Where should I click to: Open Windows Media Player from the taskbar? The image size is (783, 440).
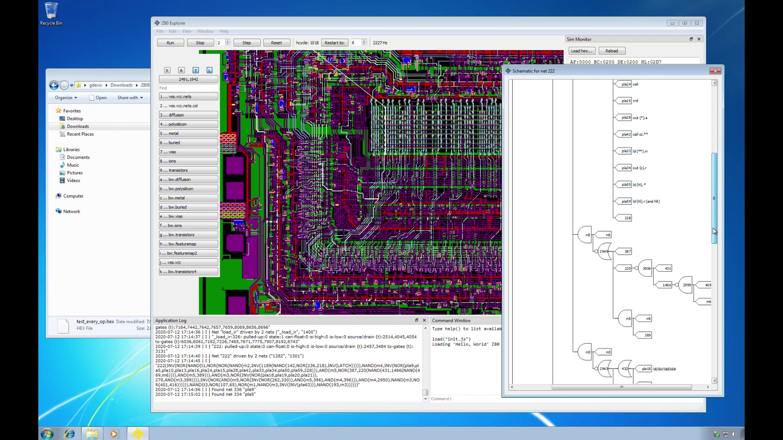point(114,433)
